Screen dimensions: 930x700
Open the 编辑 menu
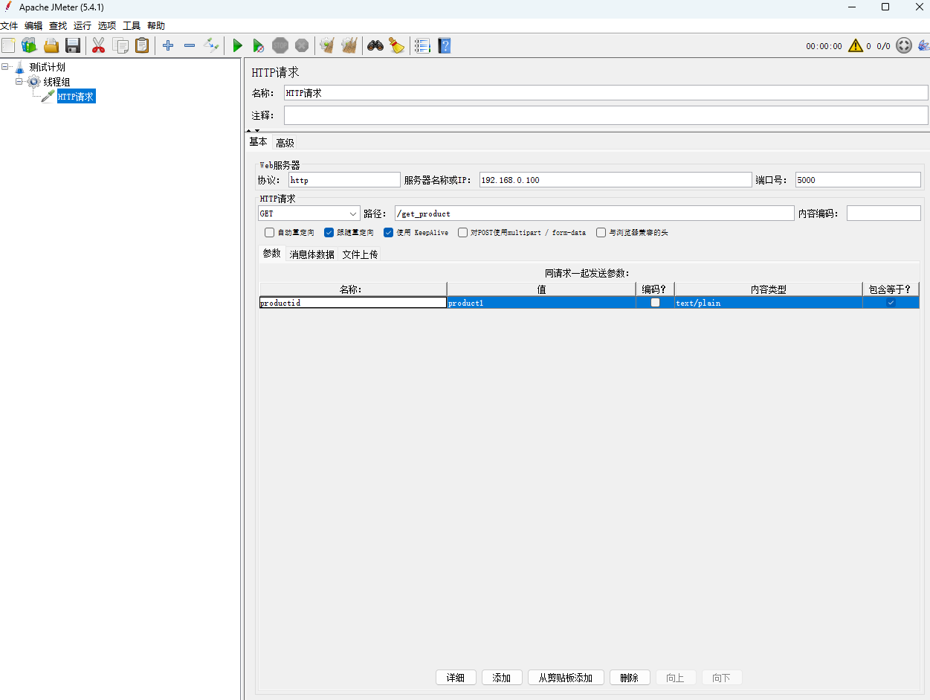click(33, 26)
